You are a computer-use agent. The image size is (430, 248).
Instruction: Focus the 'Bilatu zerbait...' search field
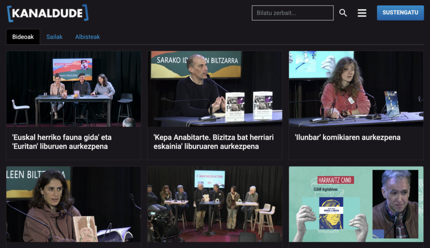[x=293, y=13]
